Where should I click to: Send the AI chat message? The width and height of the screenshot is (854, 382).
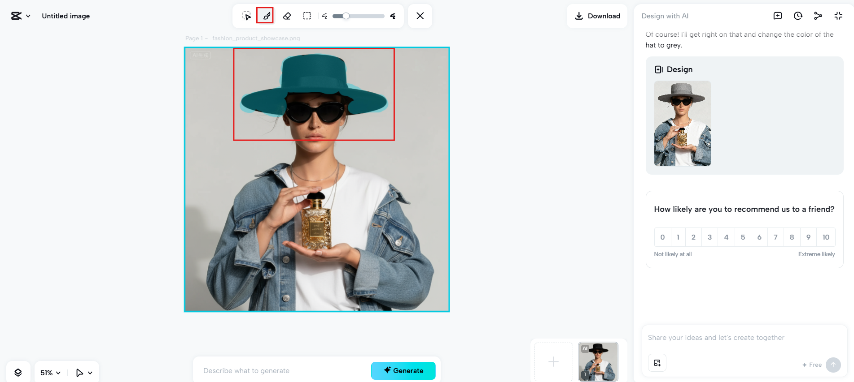pos(833,365)
